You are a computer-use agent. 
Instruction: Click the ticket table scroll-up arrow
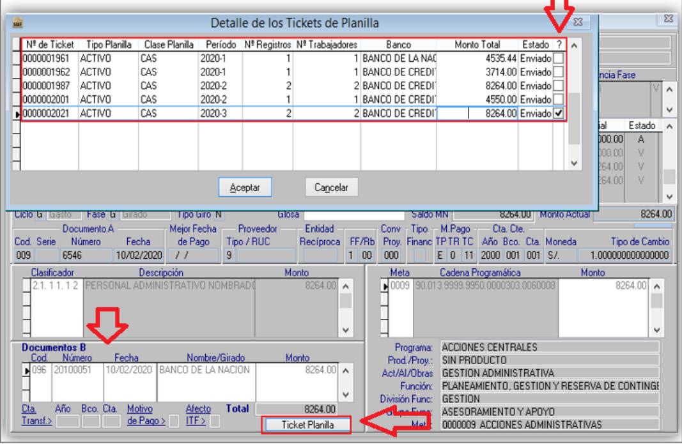click(574, 45)
